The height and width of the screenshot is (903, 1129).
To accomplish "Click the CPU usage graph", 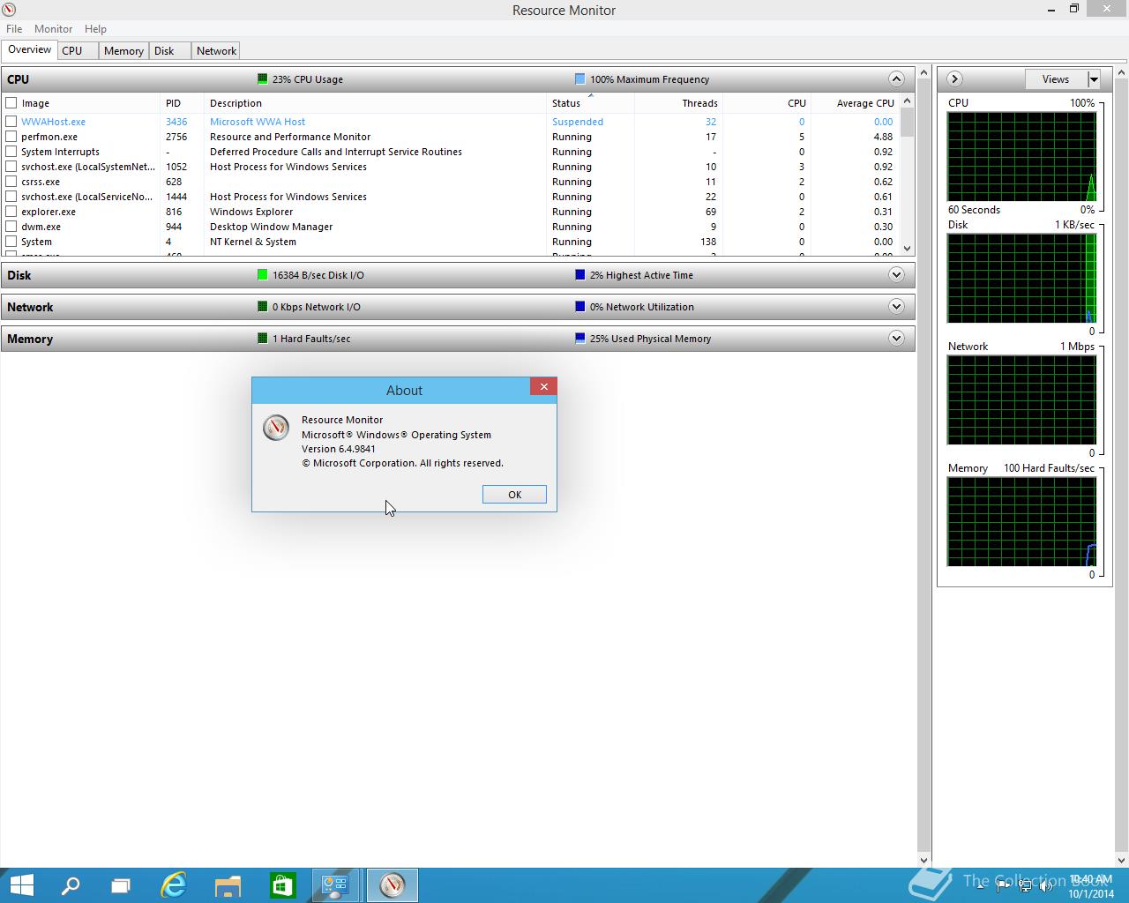I will point(1021,156).
